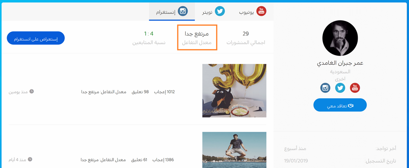Click معدل التفاعل: مرتفع جدا on first post
Viewport: 409px width, 168px height.
(104, 92)
